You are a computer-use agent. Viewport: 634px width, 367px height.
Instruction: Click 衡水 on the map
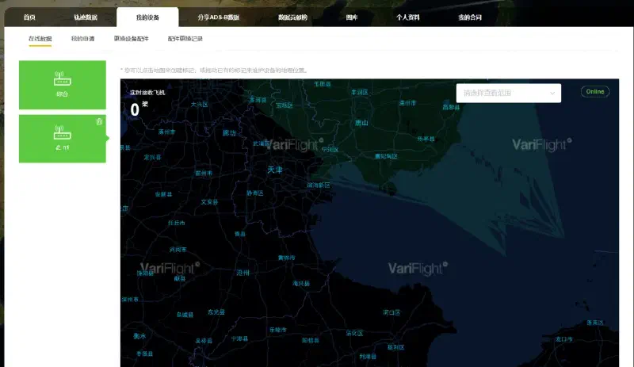[140, 336]
